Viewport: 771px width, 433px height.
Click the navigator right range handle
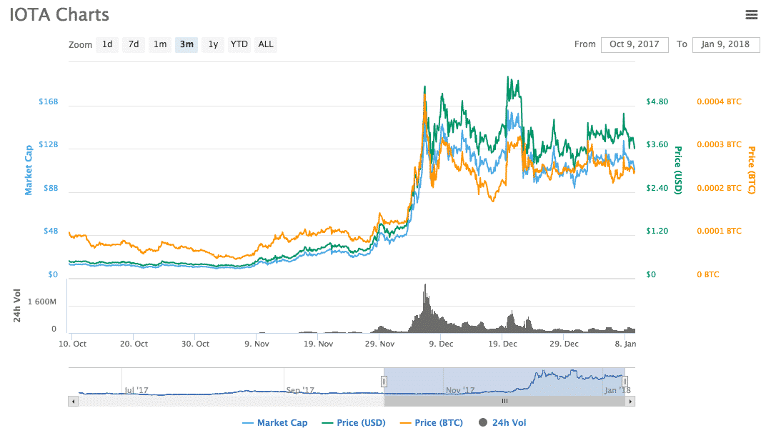pos(625,382)
